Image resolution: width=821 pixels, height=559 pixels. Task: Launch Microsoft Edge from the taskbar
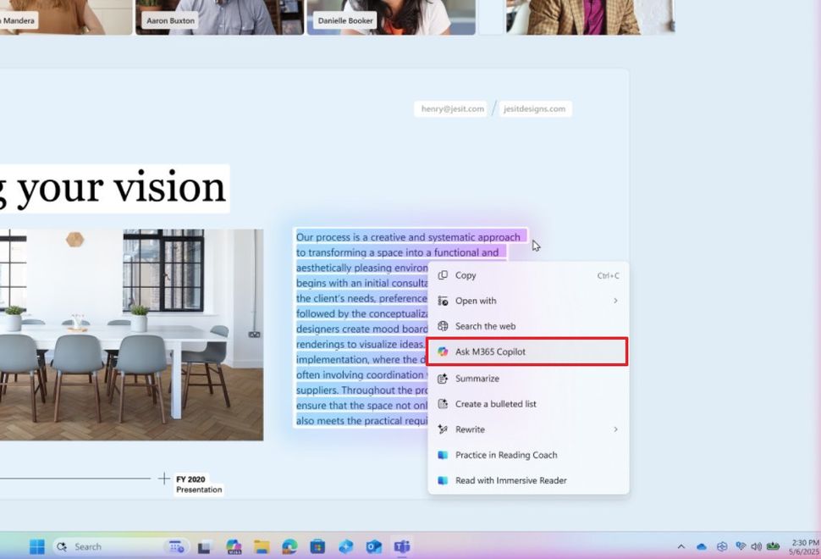tap(289, 546)
